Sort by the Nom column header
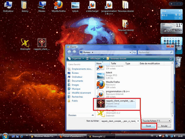 tap(102, 63)
